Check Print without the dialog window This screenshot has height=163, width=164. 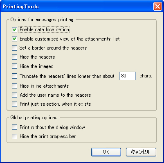tap(14, 127)
